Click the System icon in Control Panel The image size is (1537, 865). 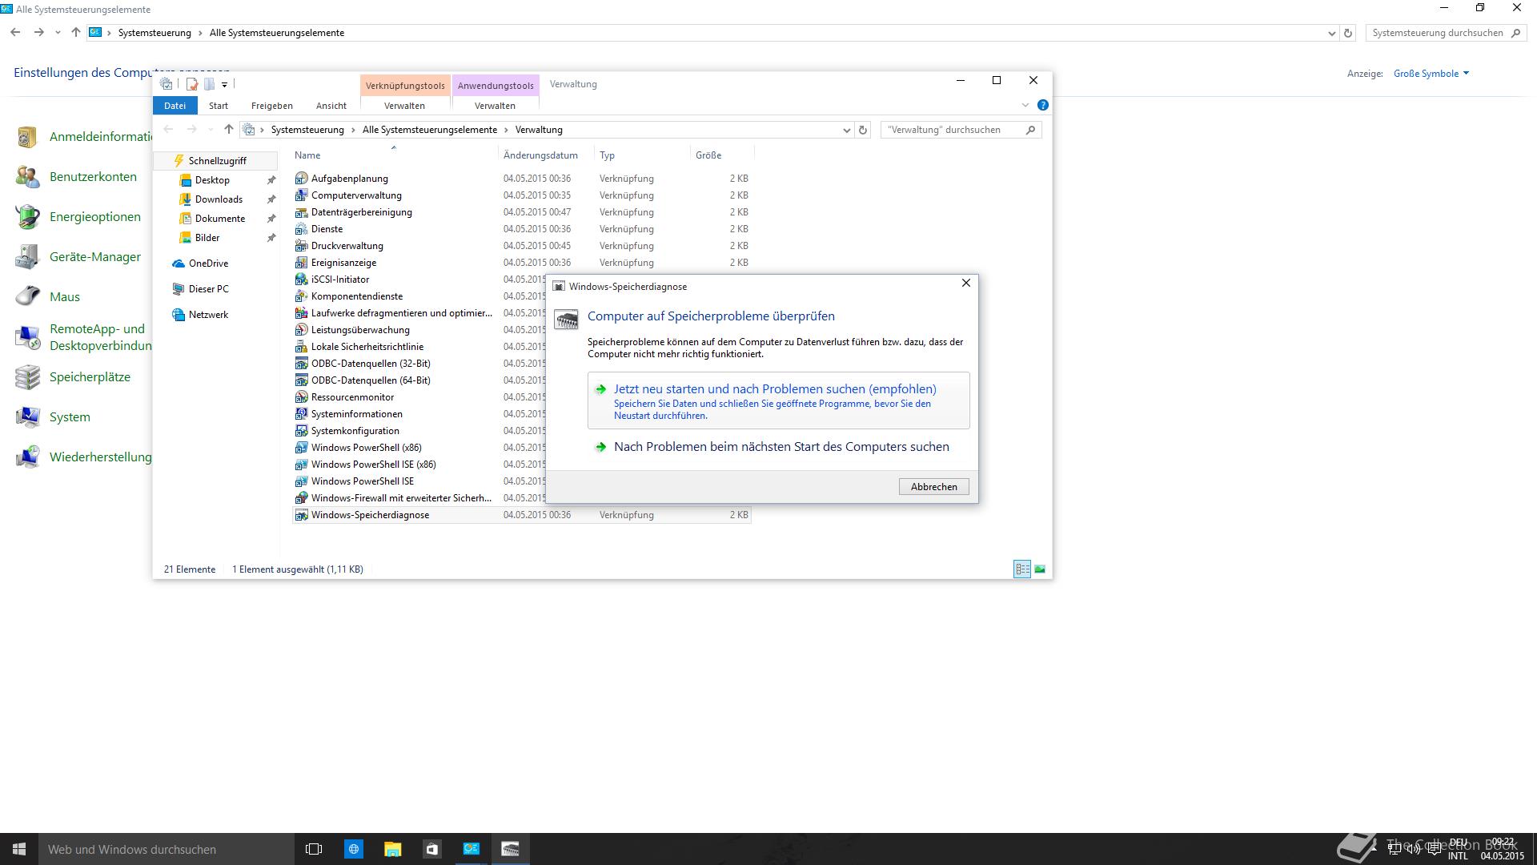coord(27,417)
